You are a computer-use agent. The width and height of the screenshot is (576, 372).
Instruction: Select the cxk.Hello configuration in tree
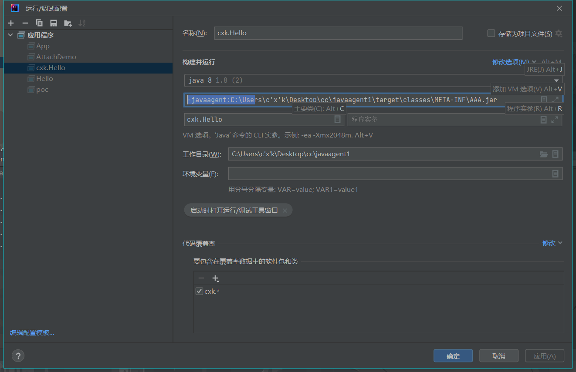point(88,68)
